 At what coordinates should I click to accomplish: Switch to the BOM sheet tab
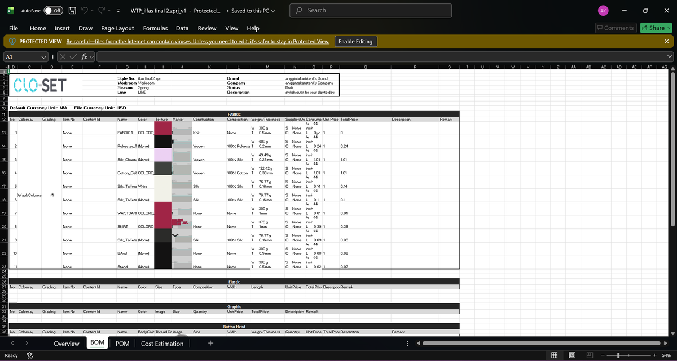98,343
